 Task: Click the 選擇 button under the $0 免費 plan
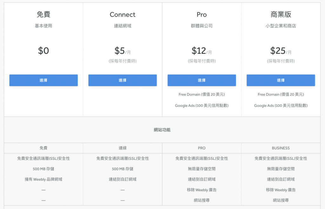(43, 80)
